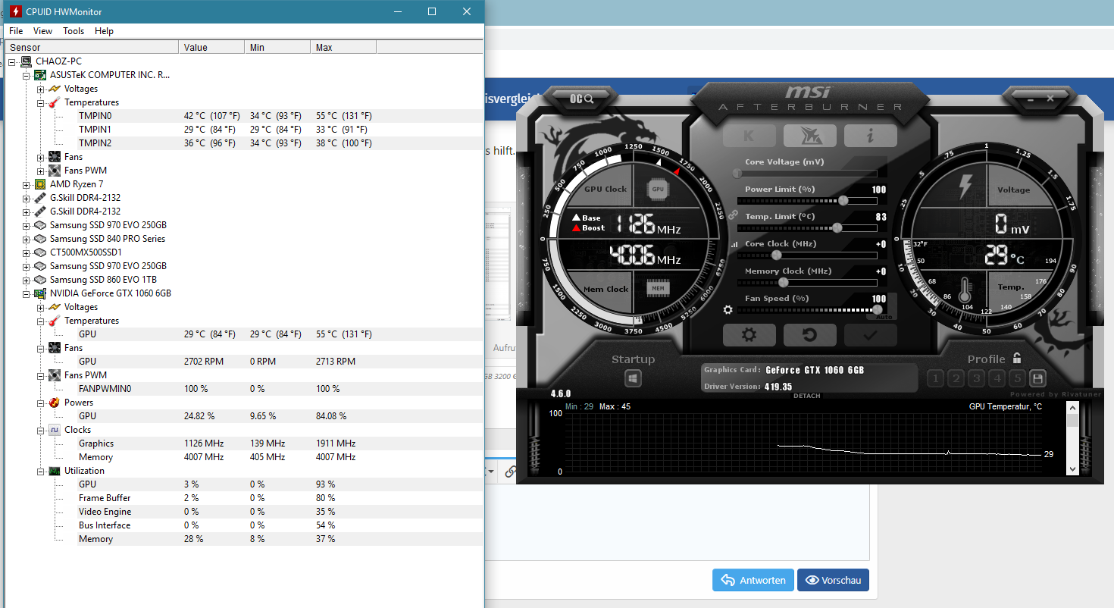Save profile with the floppy disk icon
This screenshot has height=608, width=1114.
click(1037, 378)
